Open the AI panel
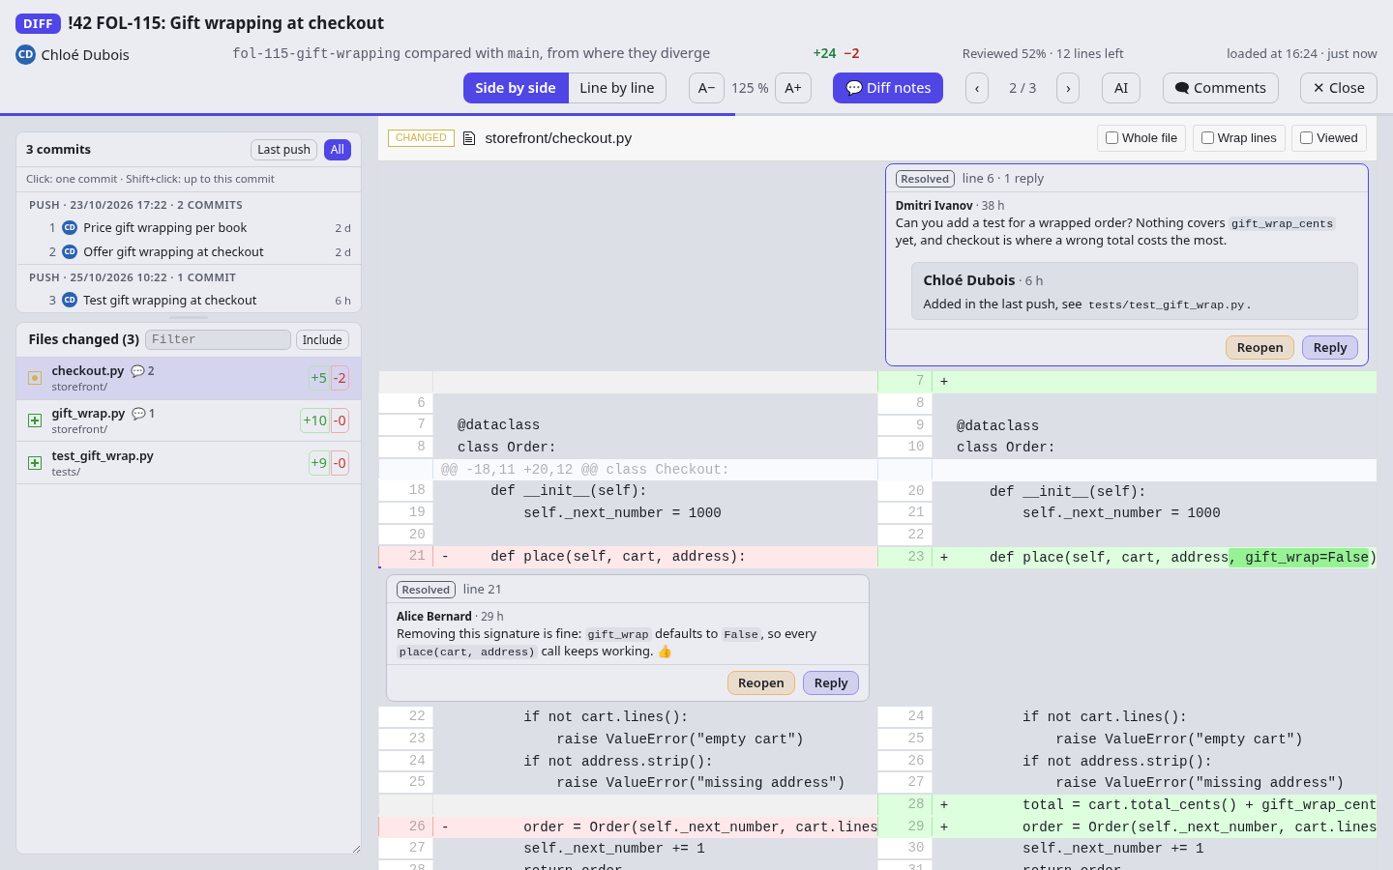The height and width of the screenshot is (870, 1393). point(1121,88)
